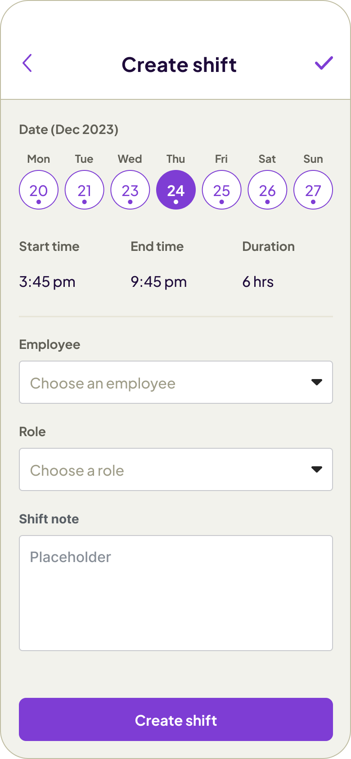The height and width of the screenshot is (759, 351).
Task: Select Tuesday the 21st
Action: [85, 190]
